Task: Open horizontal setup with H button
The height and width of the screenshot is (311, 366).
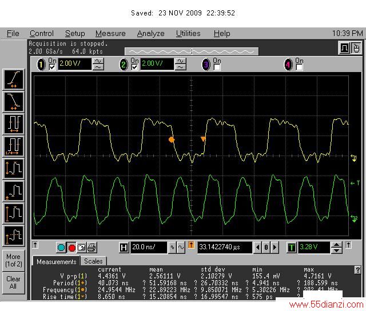Action: [x=124, y=248]
